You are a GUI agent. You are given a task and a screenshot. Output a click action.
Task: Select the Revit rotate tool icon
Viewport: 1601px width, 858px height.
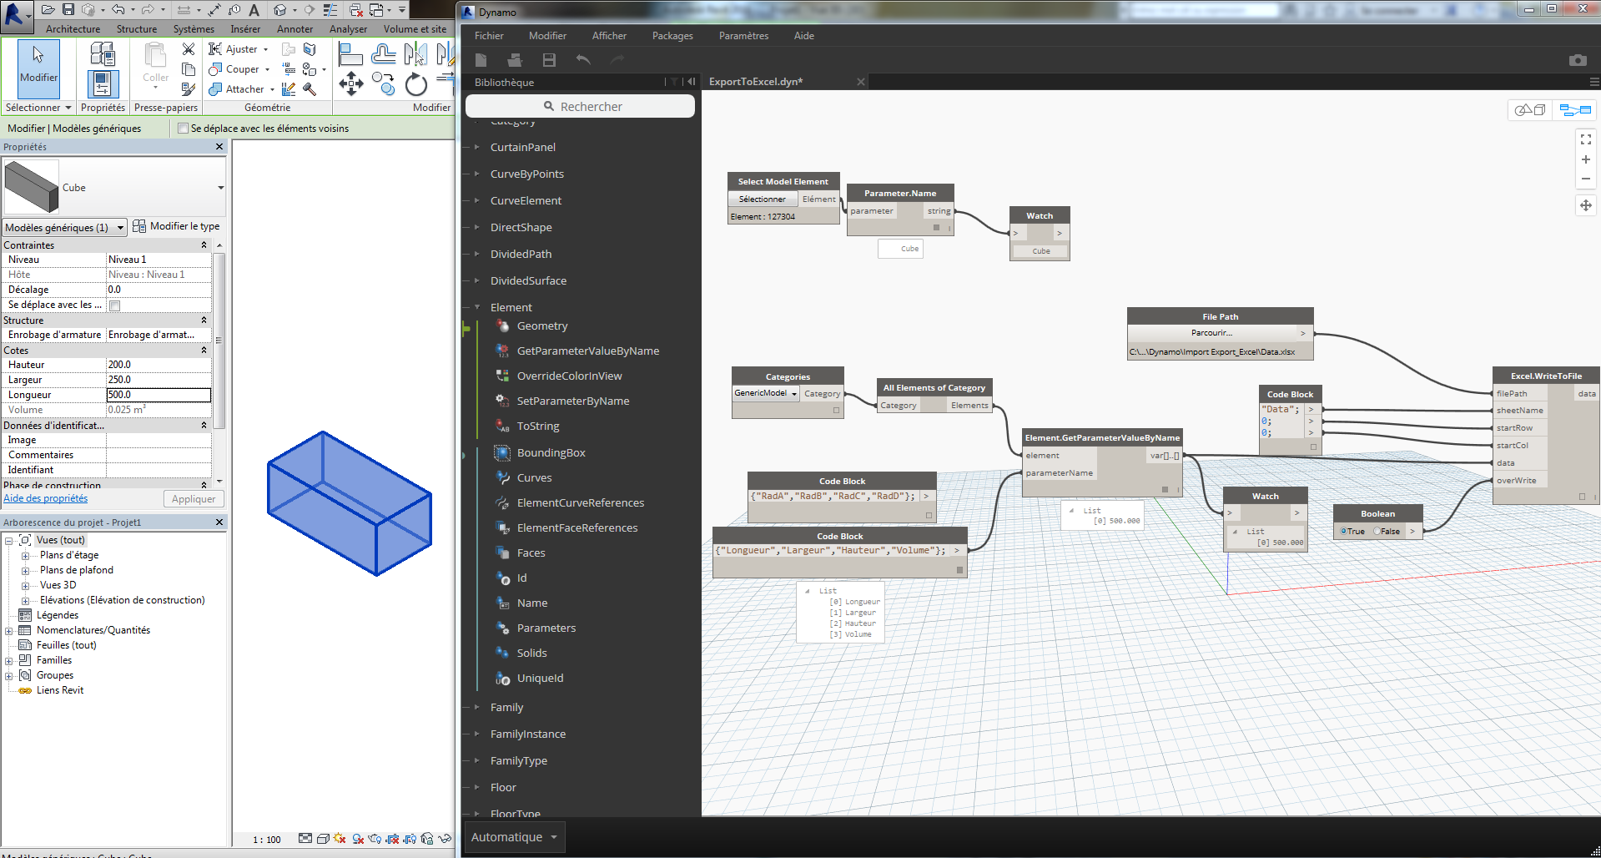(415, 84)
